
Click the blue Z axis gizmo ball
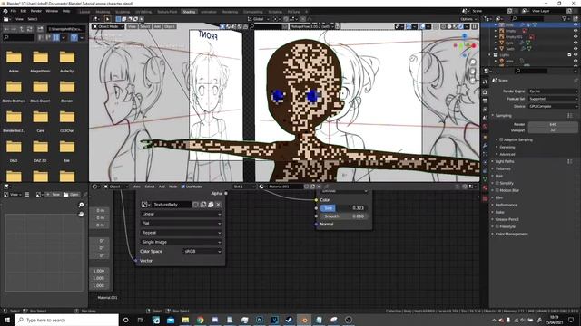click(464, 36)
